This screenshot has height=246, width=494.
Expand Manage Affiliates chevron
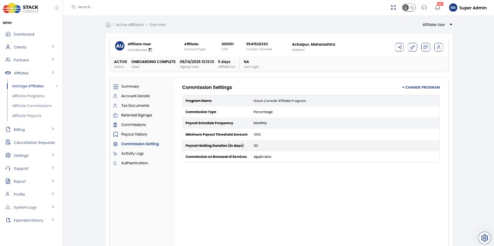[x=57, y=86]
